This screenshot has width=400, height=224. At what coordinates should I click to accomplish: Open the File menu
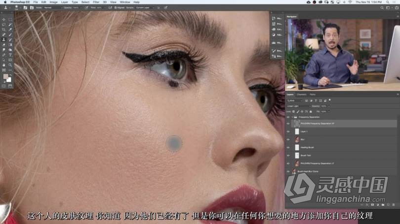[36, 2]
